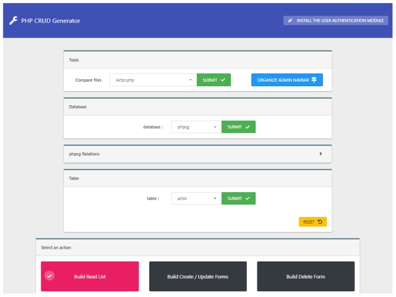Click the green checkmark on Compare files Submit
Image resolution: width=396 pixels, height=297 pixels.
pos(223,80)
